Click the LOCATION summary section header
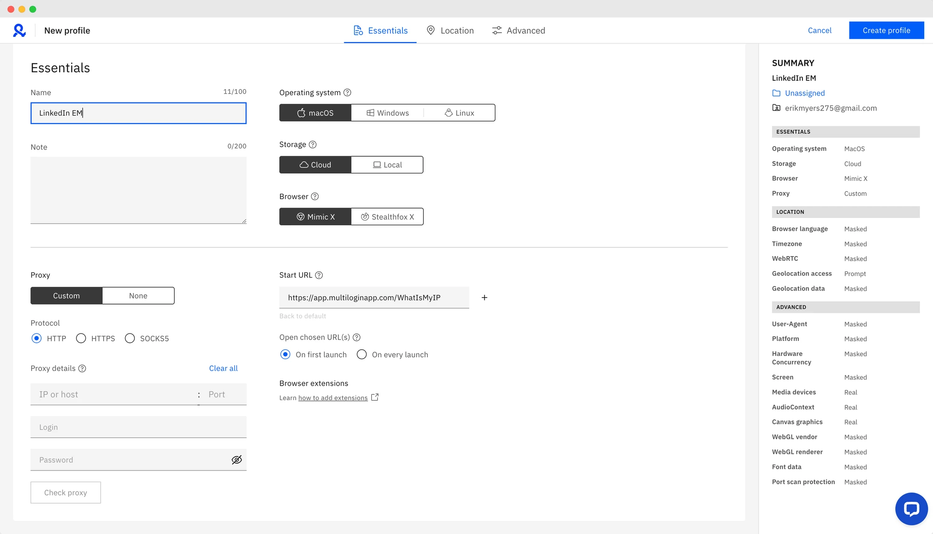Viewport: 933px width, 534px height. 846,212
